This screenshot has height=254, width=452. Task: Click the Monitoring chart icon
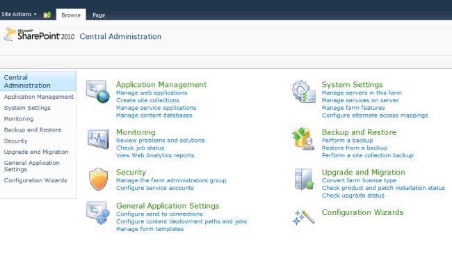coord(98,139)
